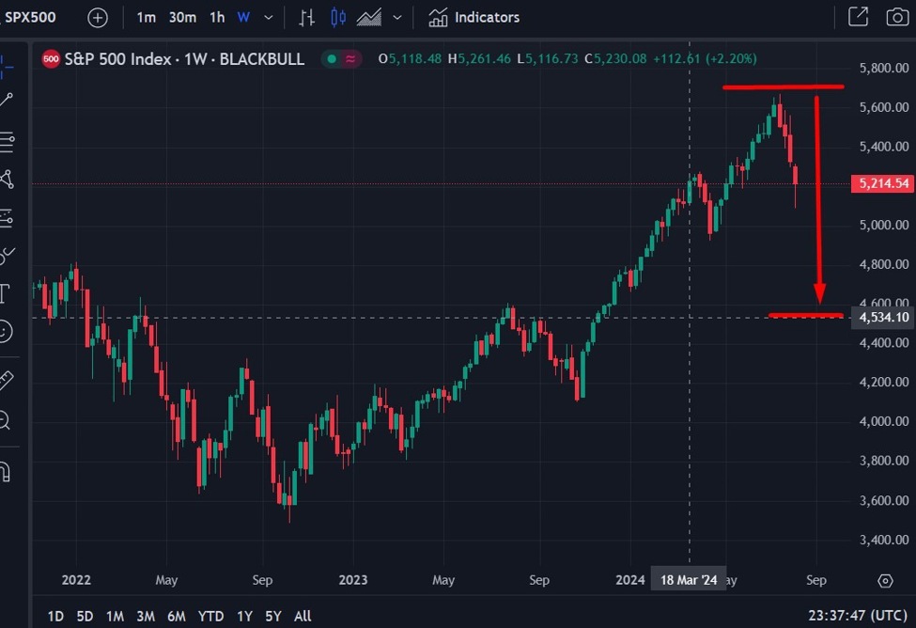The image size is (916, 628).
Task: Open the Indicators menu
Action: (474, 17)
